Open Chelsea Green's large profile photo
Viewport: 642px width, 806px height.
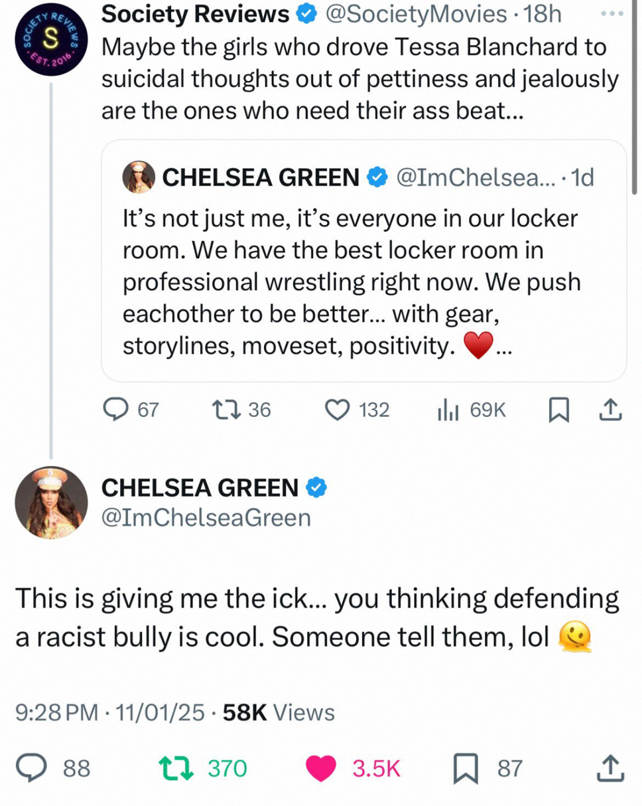tap(51, 502)
